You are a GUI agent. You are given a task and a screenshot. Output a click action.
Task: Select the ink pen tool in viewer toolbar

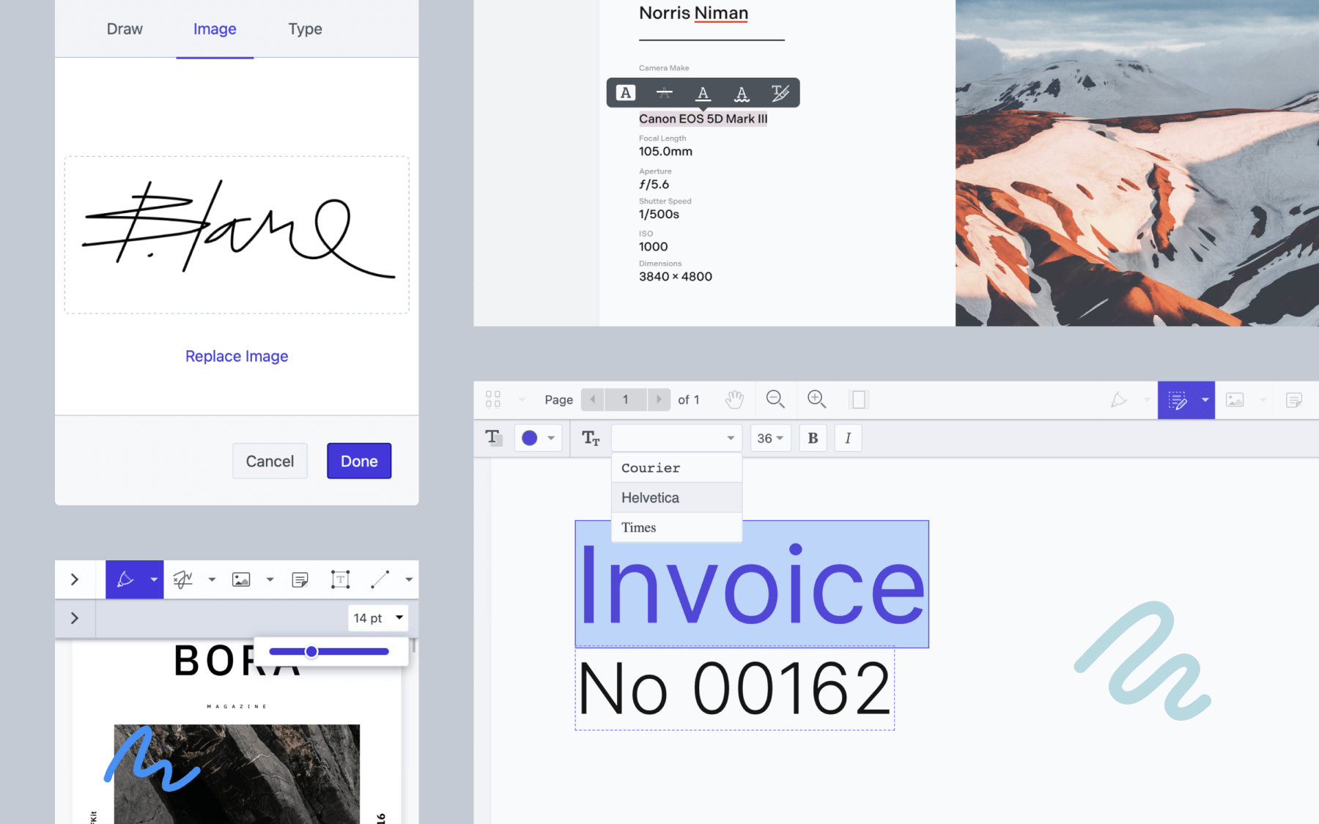[1118, 400]
